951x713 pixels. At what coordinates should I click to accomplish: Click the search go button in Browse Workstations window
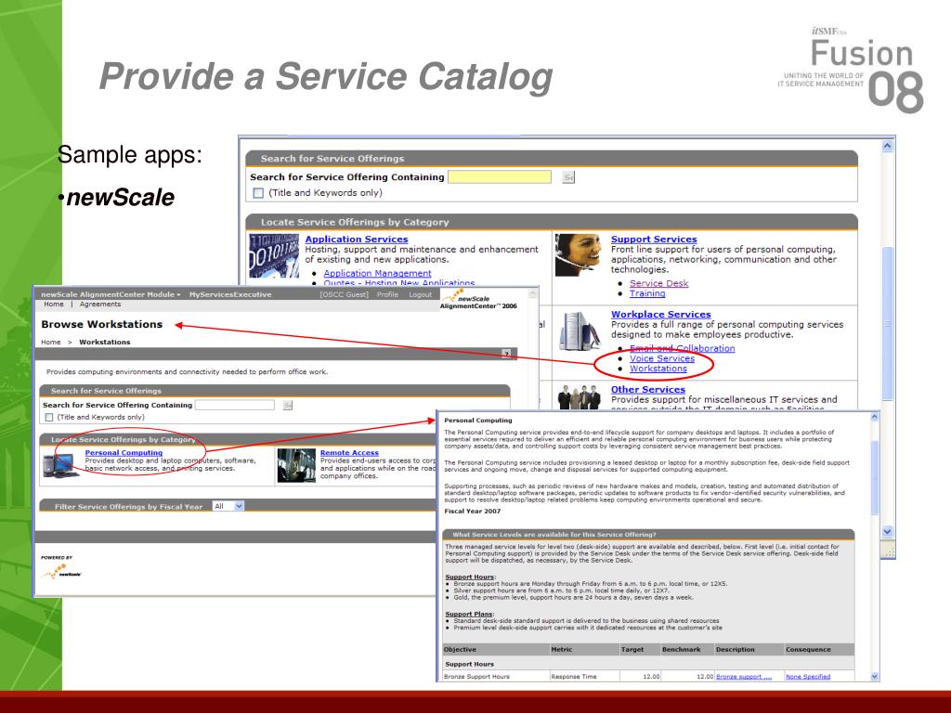pos(288,405)
